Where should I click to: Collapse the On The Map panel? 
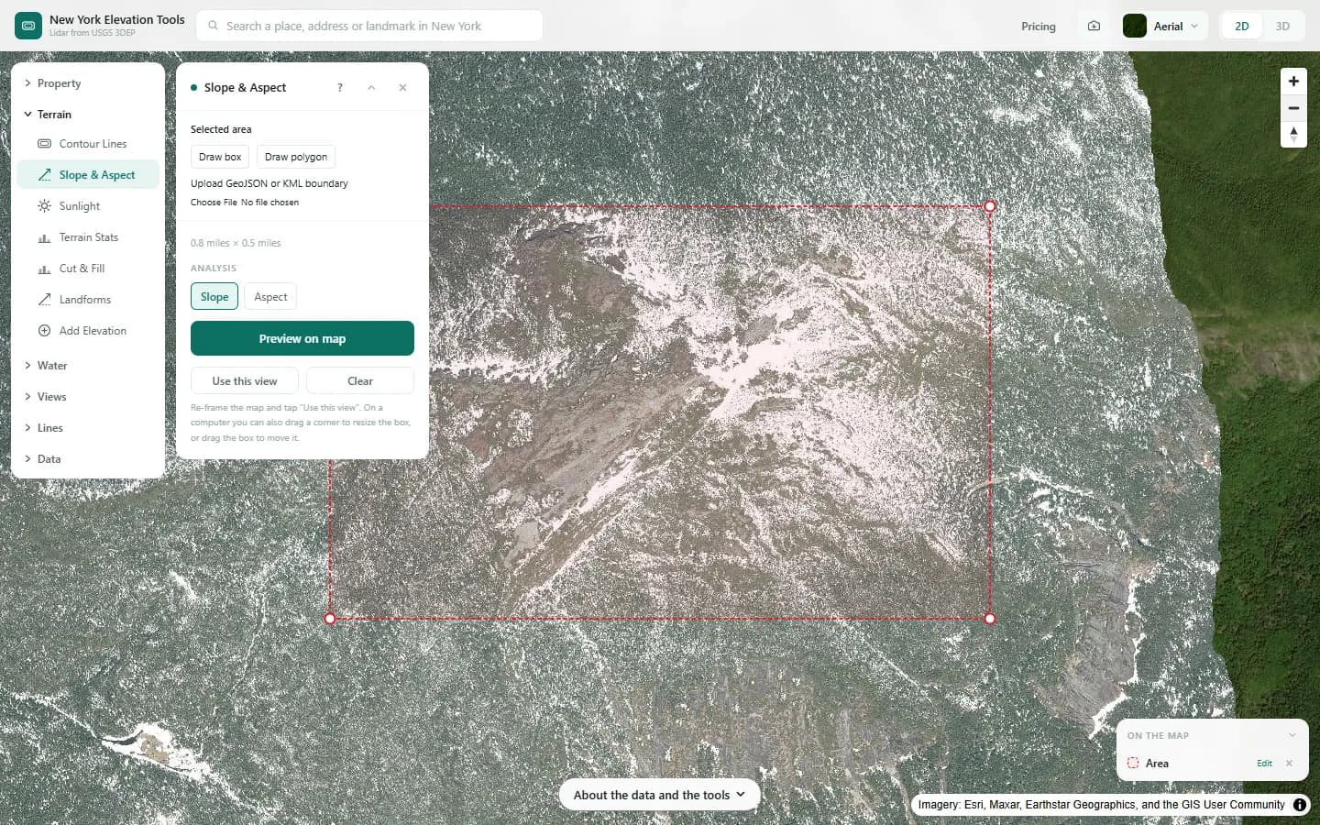point(1292,735)
